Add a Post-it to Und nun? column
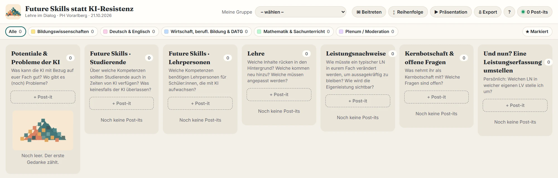The width and height of the screenshot is (558, 178). [x=515, y=106]
